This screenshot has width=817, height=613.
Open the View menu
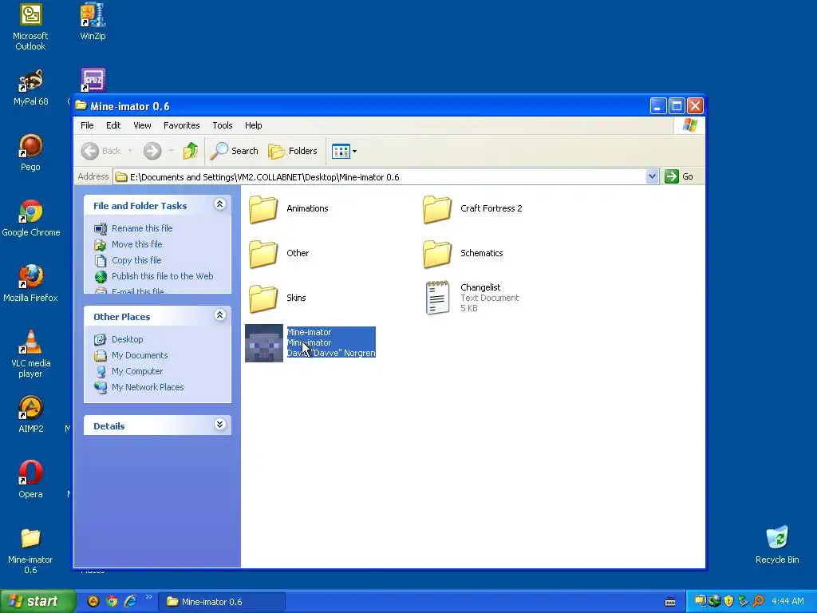click(142, 125)
